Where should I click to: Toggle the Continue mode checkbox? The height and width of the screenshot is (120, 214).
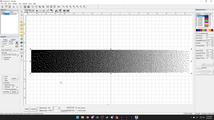pos(76,110)
